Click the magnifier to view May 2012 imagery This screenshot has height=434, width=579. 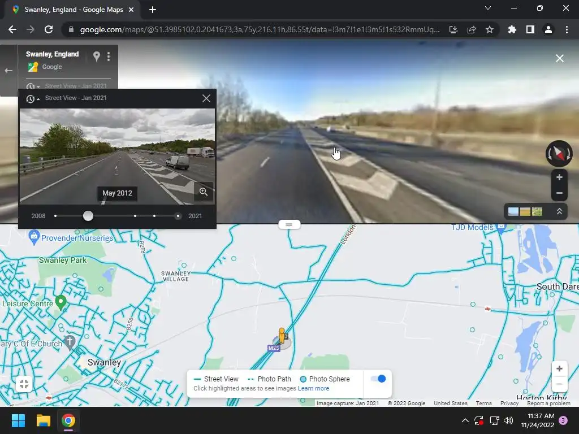pyautogui.click(x=204, y=192)
